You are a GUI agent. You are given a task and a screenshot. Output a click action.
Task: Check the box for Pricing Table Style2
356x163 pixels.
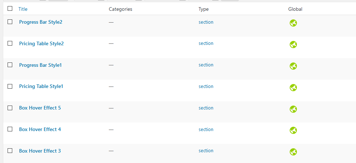pyautogui.click(x=10, y=43)
